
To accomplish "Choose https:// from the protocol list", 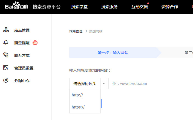I will click(78, 107).
